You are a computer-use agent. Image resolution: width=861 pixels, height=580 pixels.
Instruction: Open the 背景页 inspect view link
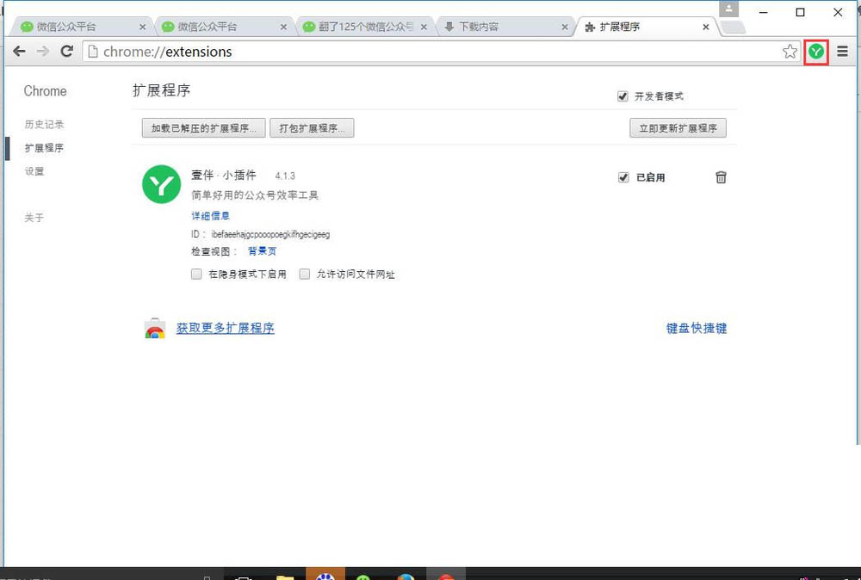click(263, 250)
